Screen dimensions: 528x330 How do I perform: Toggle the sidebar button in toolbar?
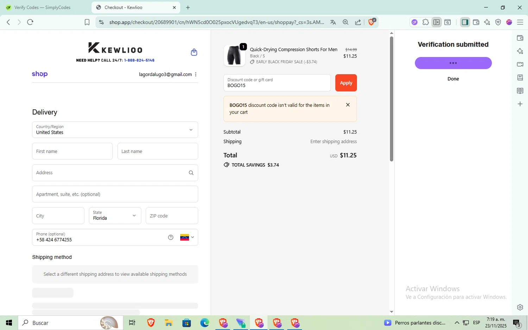[x=465, y=22]
